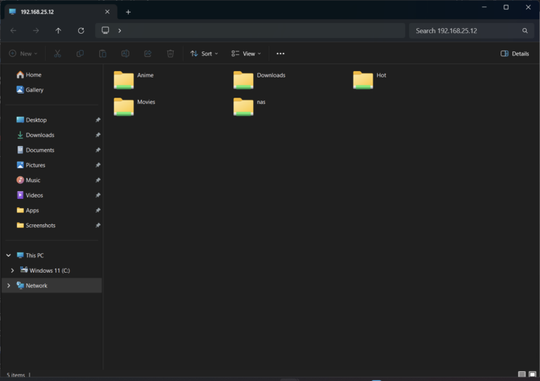This screenshot has width=540, height=381.
Task: Select Gallery in the sidebar
Action: (34, 90)
